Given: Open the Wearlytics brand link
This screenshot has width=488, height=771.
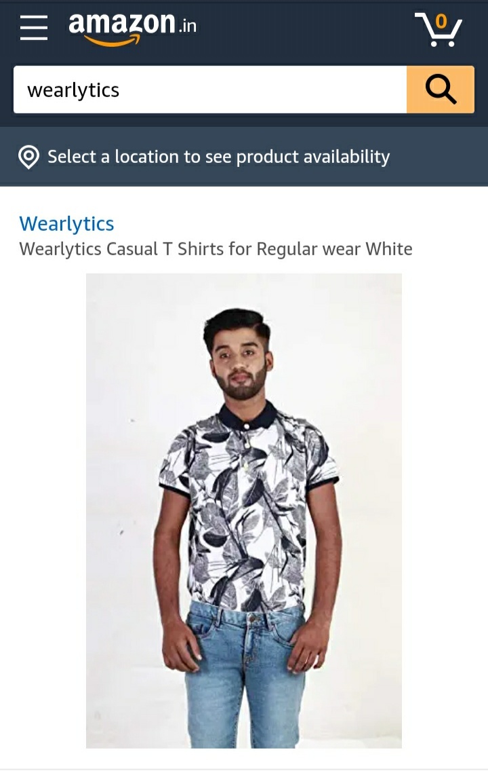Looking at the screenshot, I should (67, 224).
